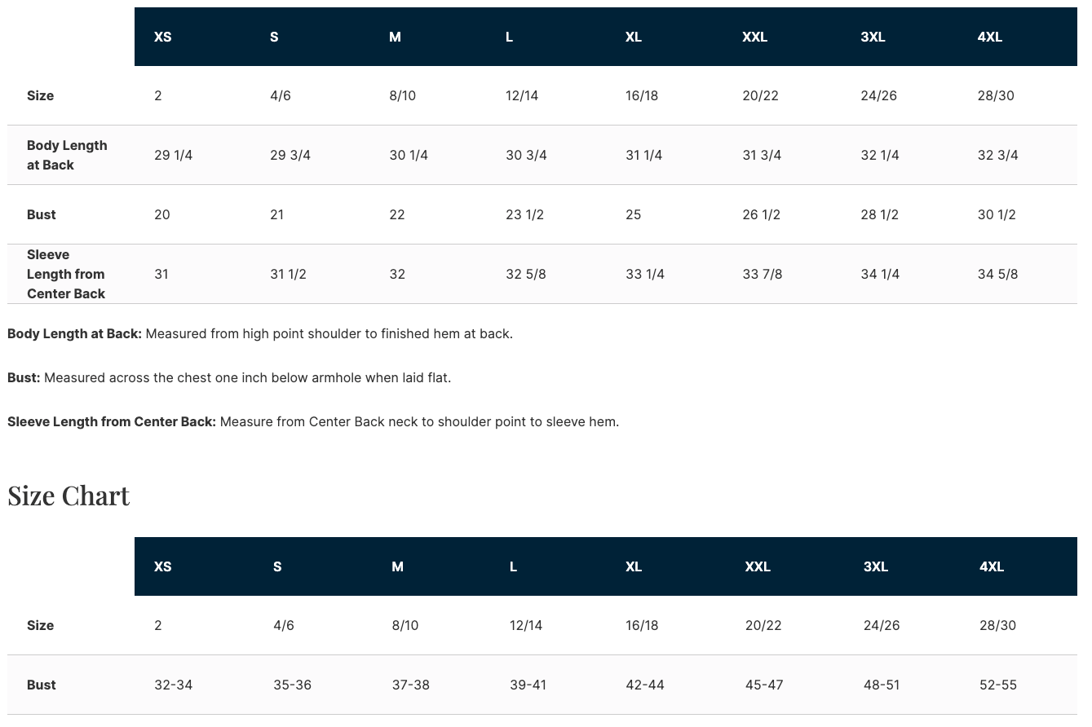
Task: Click the 'Bust:' bold definition label
Action: [24, 377]
